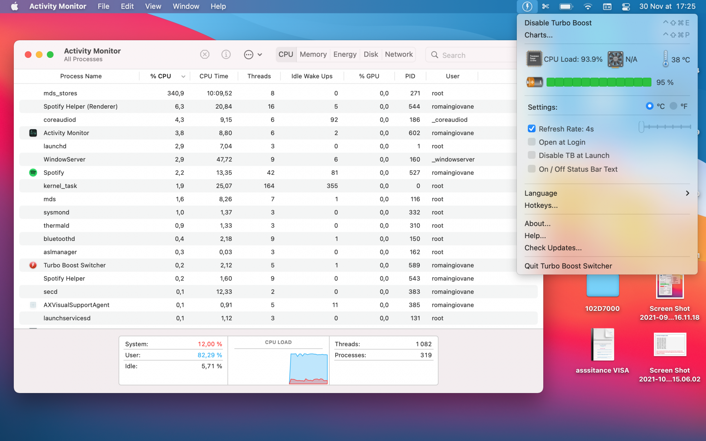Switch to the Memory tab

point(313,54)
